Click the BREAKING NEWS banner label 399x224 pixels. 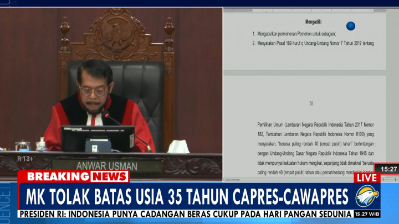74,176
